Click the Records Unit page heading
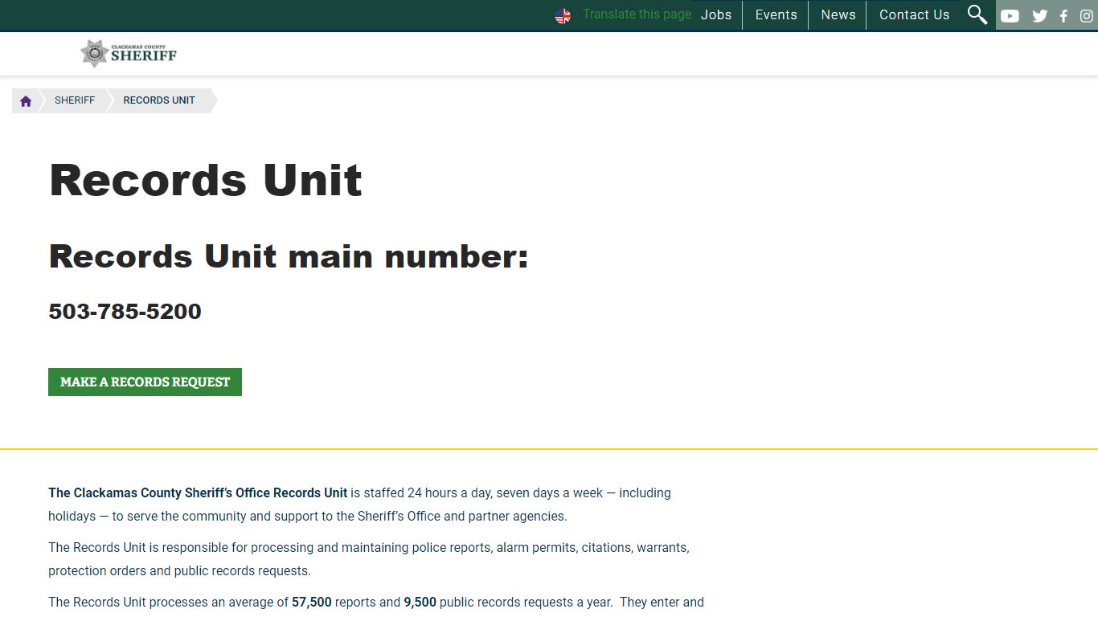Screen dimensions: 1098x617 pos(206,180)
